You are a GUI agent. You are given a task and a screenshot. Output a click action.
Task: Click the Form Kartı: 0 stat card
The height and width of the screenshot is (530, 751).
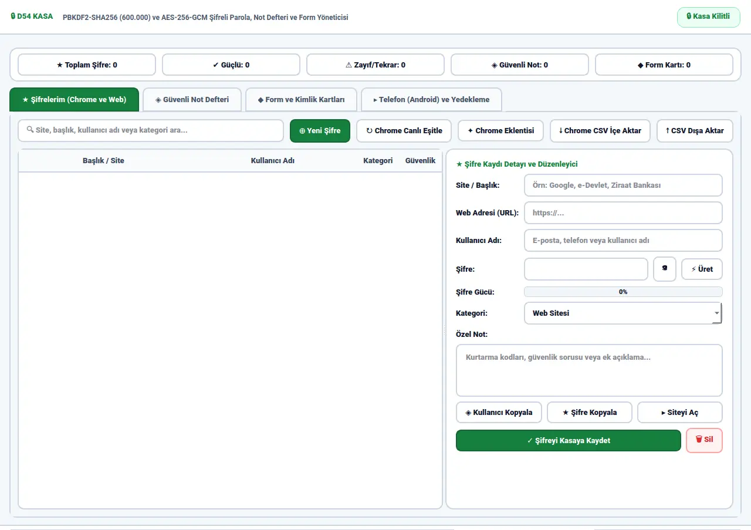(x=664, y=65)
